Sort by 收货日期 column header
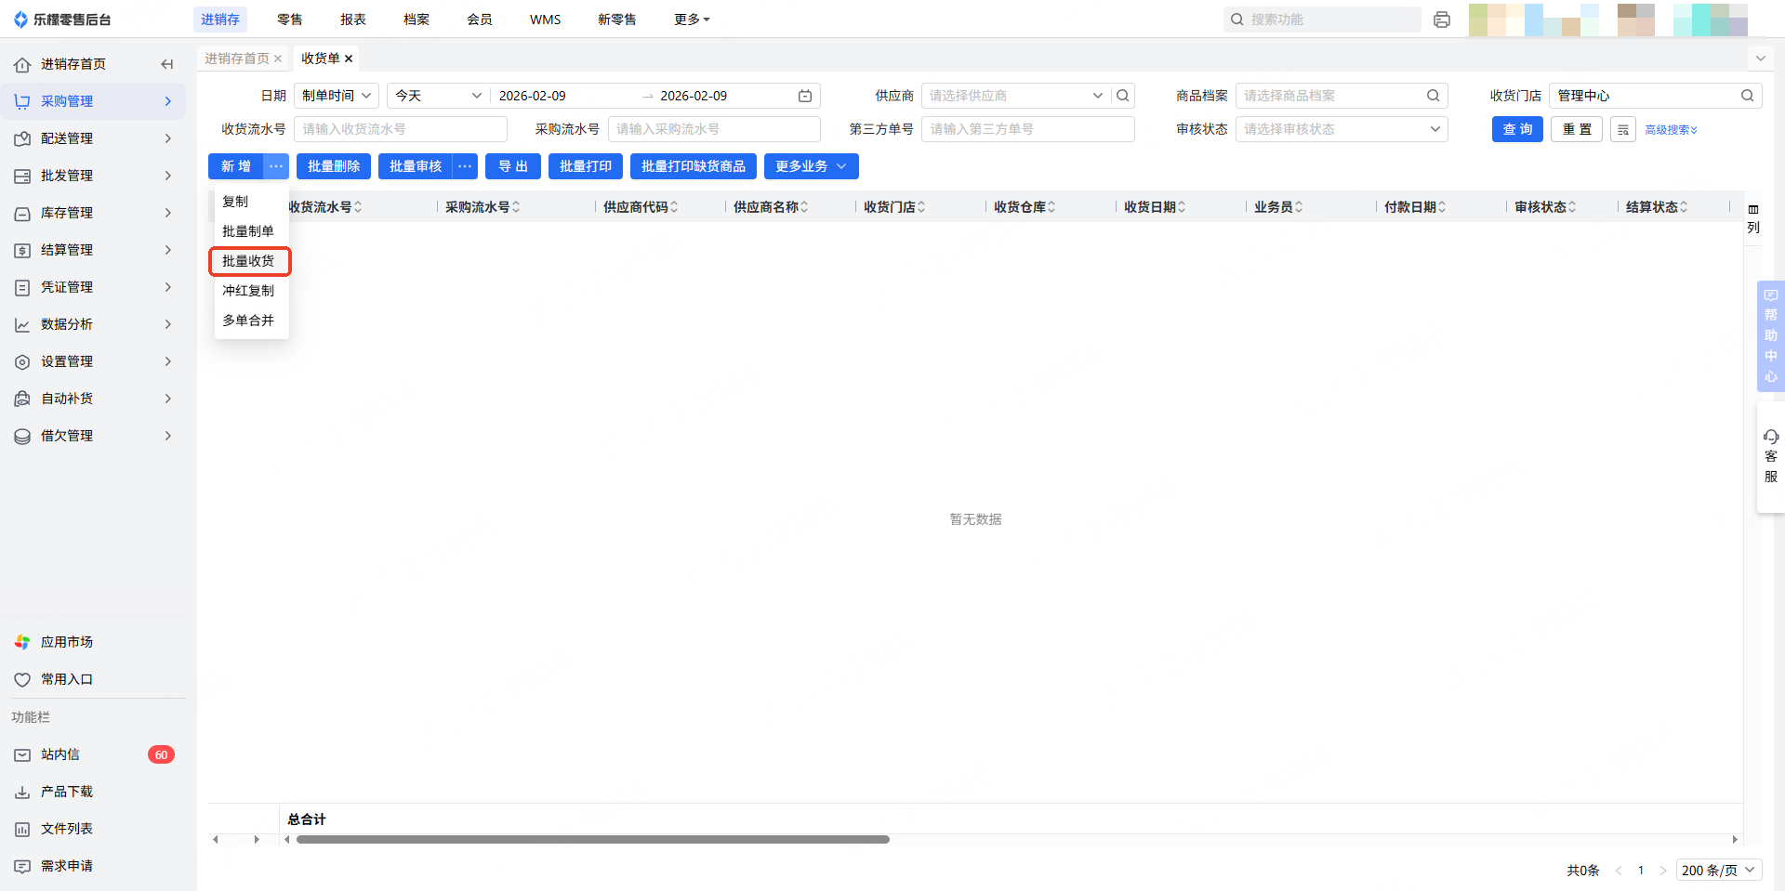1785x891 pixels. 1155,207
